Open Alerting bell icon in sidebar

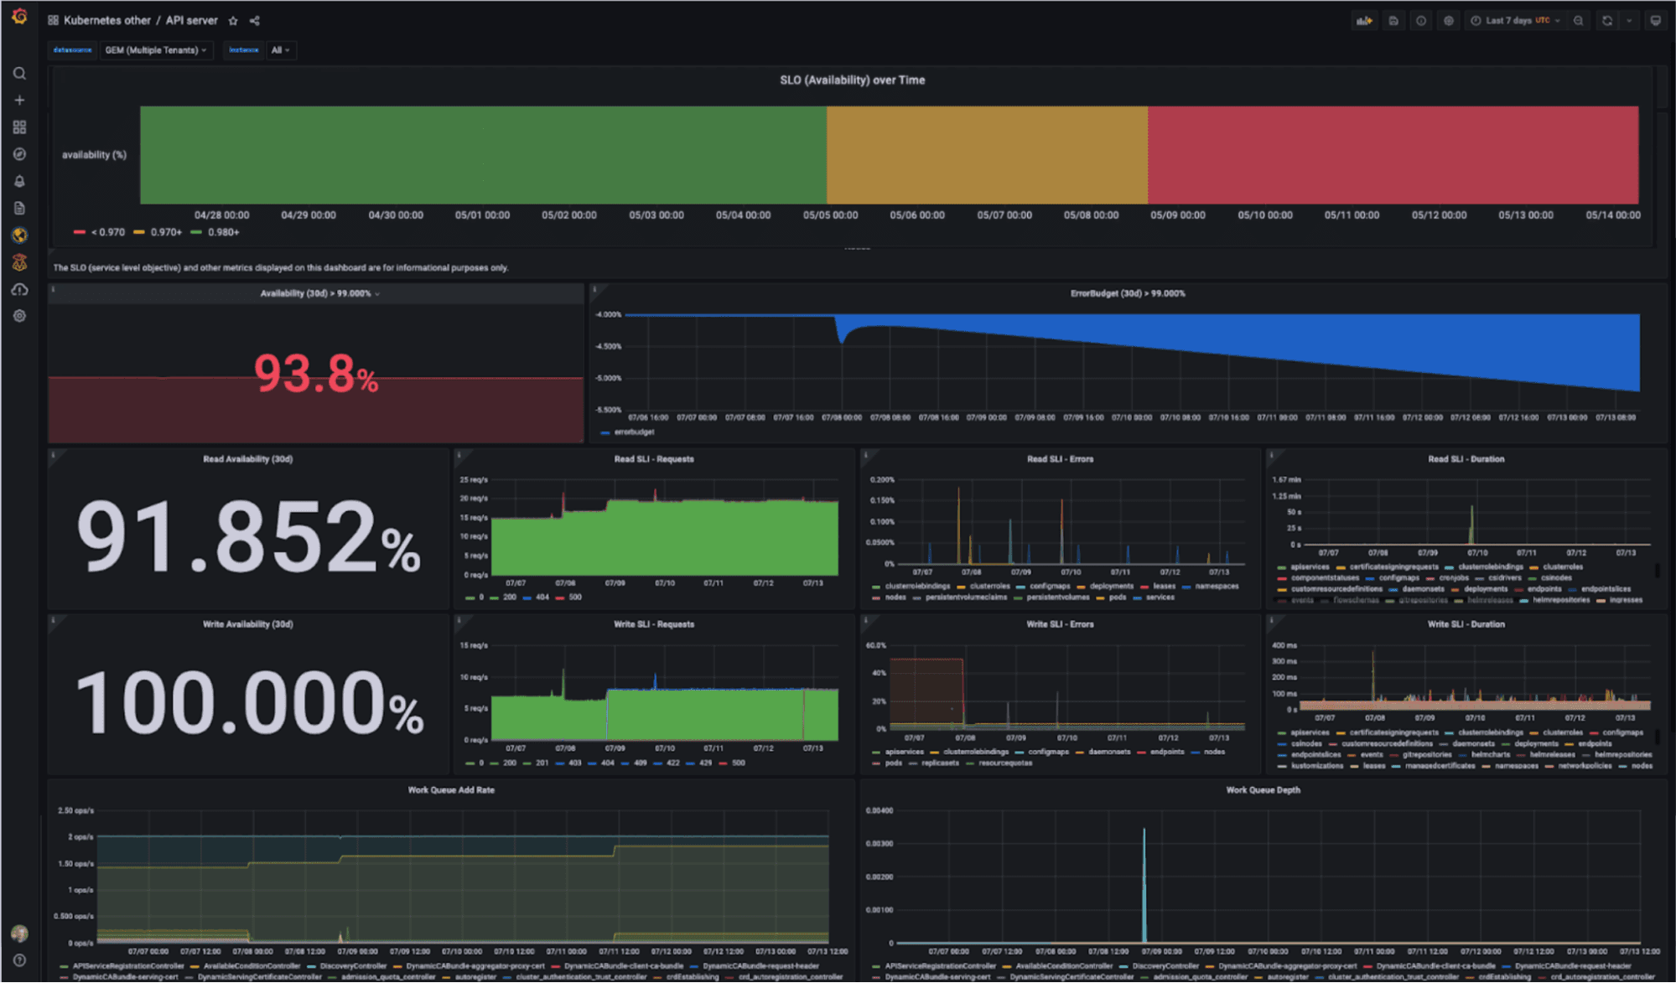[19, 181]
